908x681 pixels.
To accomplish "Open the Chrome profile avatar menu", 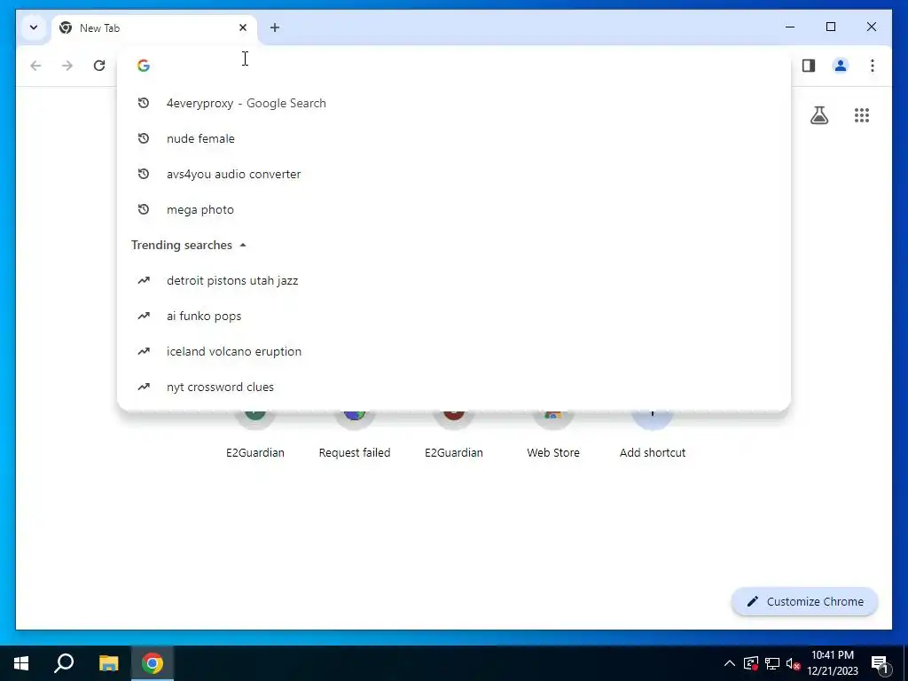I will point(841,66).
